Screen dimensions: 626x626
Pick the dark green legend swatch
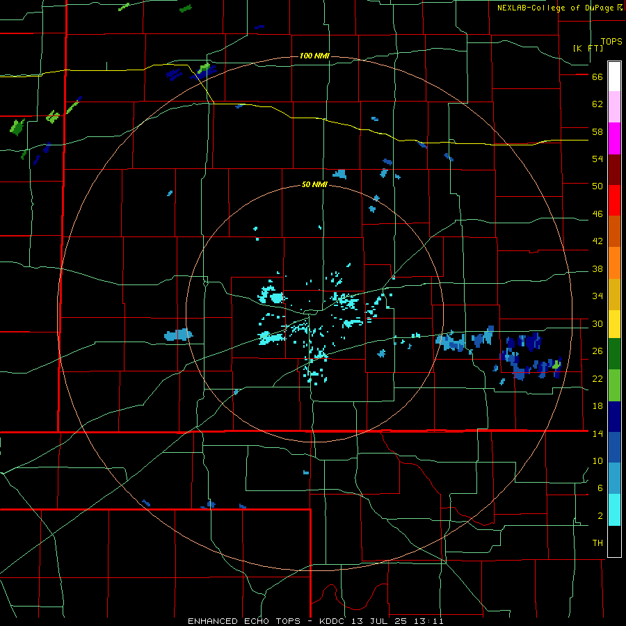coord(614,354)
